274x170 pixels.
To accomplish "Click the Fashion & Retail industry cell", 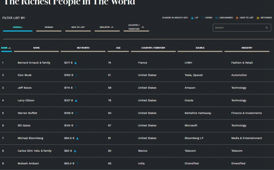I will click(x=242, y=63).
